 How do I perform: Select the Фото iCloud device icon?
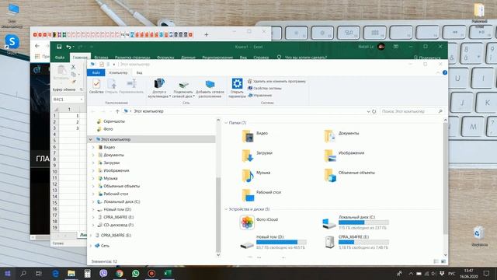point(247,222)
